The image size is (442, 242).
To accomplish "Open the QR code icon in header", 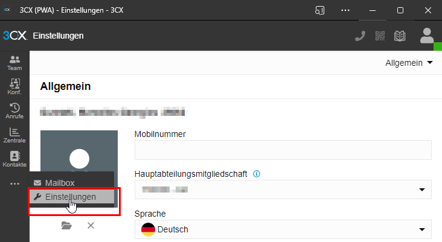I will pos(380,36).
